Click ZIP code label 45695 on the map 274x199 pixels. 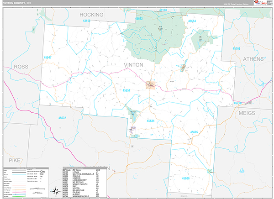[194, 132]
